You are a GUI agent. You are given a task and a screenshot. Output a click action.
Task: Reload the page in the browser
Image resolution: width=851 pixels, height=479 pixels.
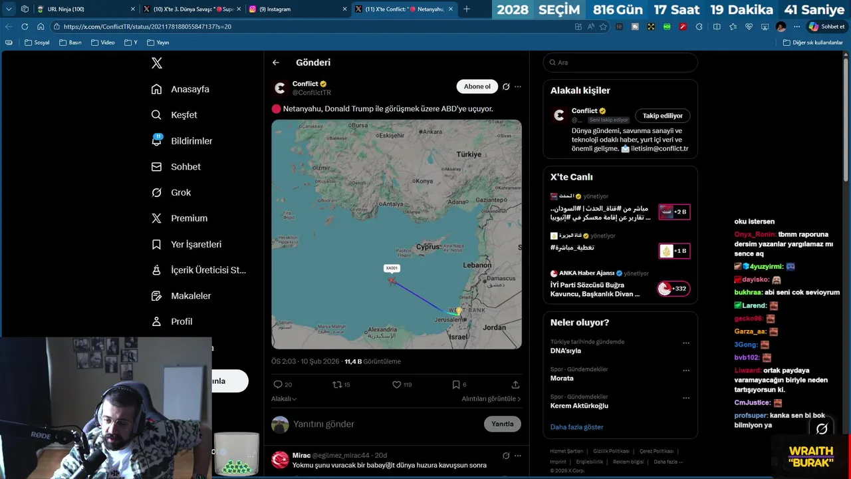(x=25, y=27)
